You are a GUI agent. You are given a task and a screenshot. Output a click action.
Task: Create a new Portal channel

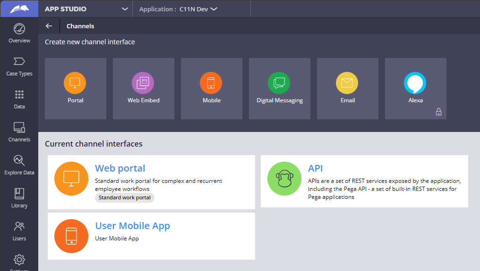tap(76, 89)
